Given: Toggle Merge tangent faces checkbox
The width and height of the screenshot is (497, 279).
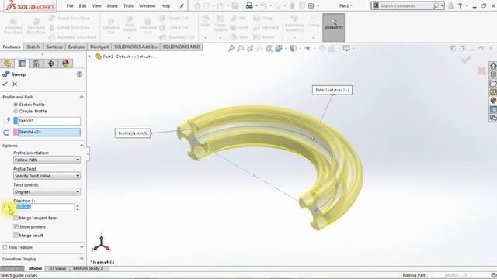Looking at the screenshot, I should click(16, 218).
